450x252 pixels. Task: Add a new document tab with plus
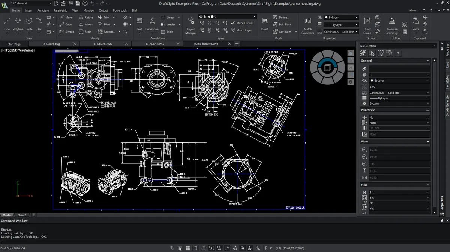click(x=237, y=44)
